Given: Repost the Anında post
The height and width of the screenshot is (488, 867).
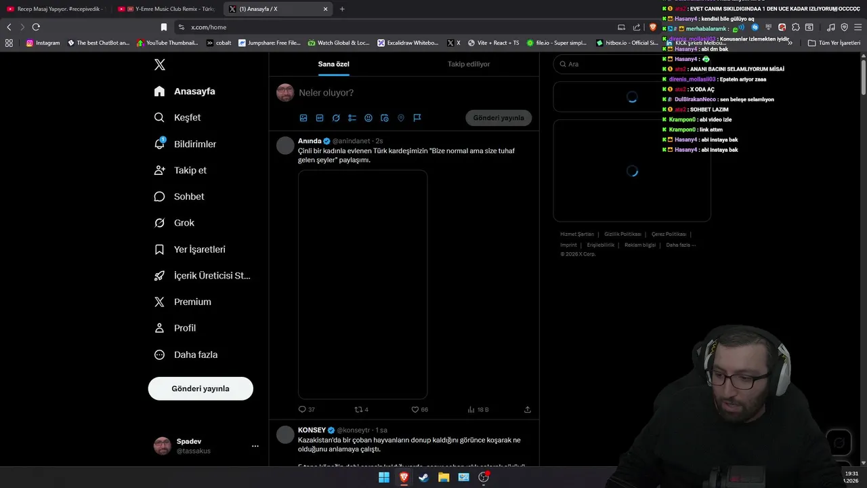Looking at the screenshot, I should pos(362,409).
